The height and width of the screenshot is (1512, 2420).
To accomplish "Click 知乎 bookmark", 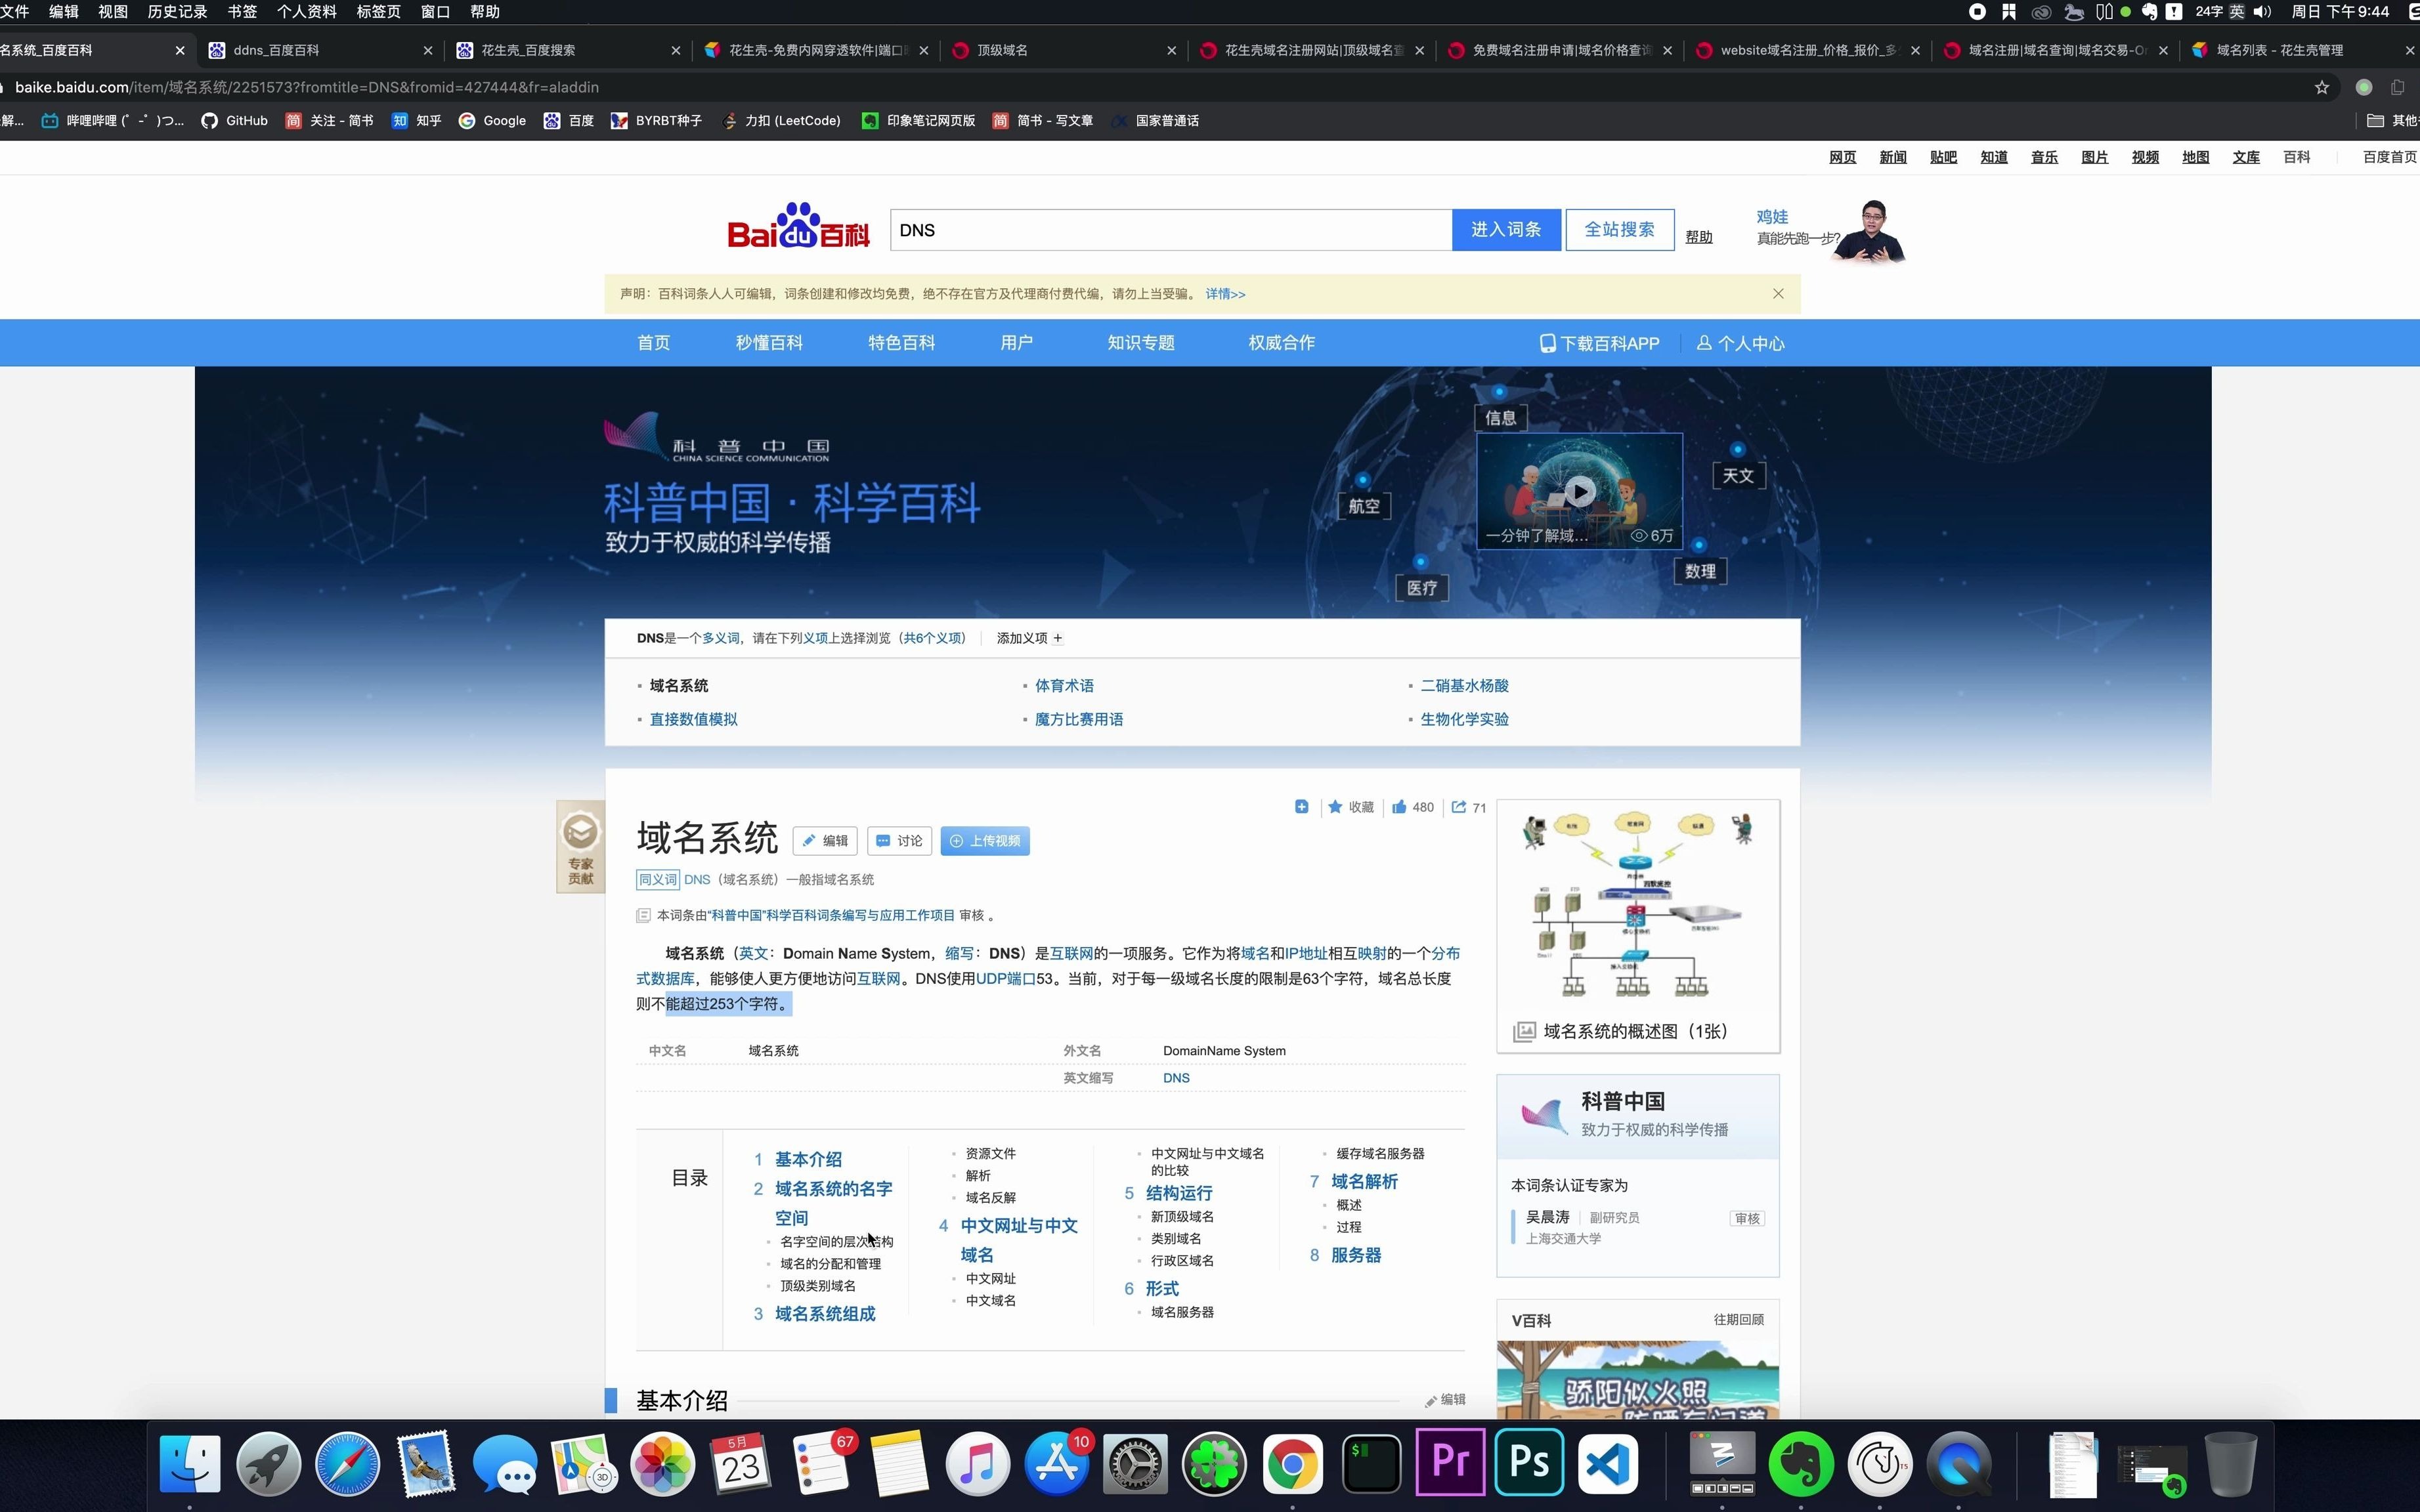I will [416, 121].
